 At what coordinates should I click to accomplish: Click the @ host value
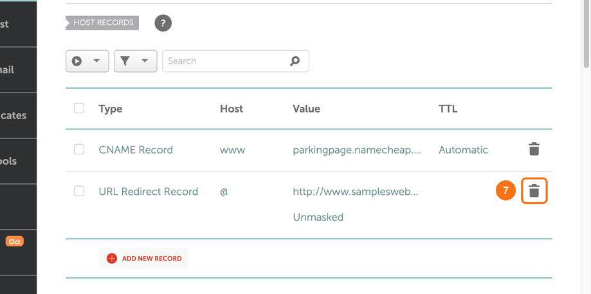224,192
